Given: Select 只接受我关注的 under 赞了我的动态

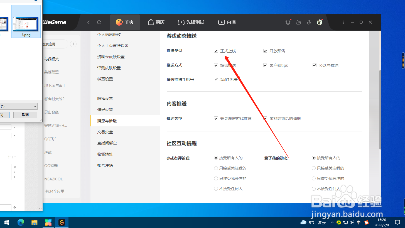Looking at the screenshot, I should [314, 178].
